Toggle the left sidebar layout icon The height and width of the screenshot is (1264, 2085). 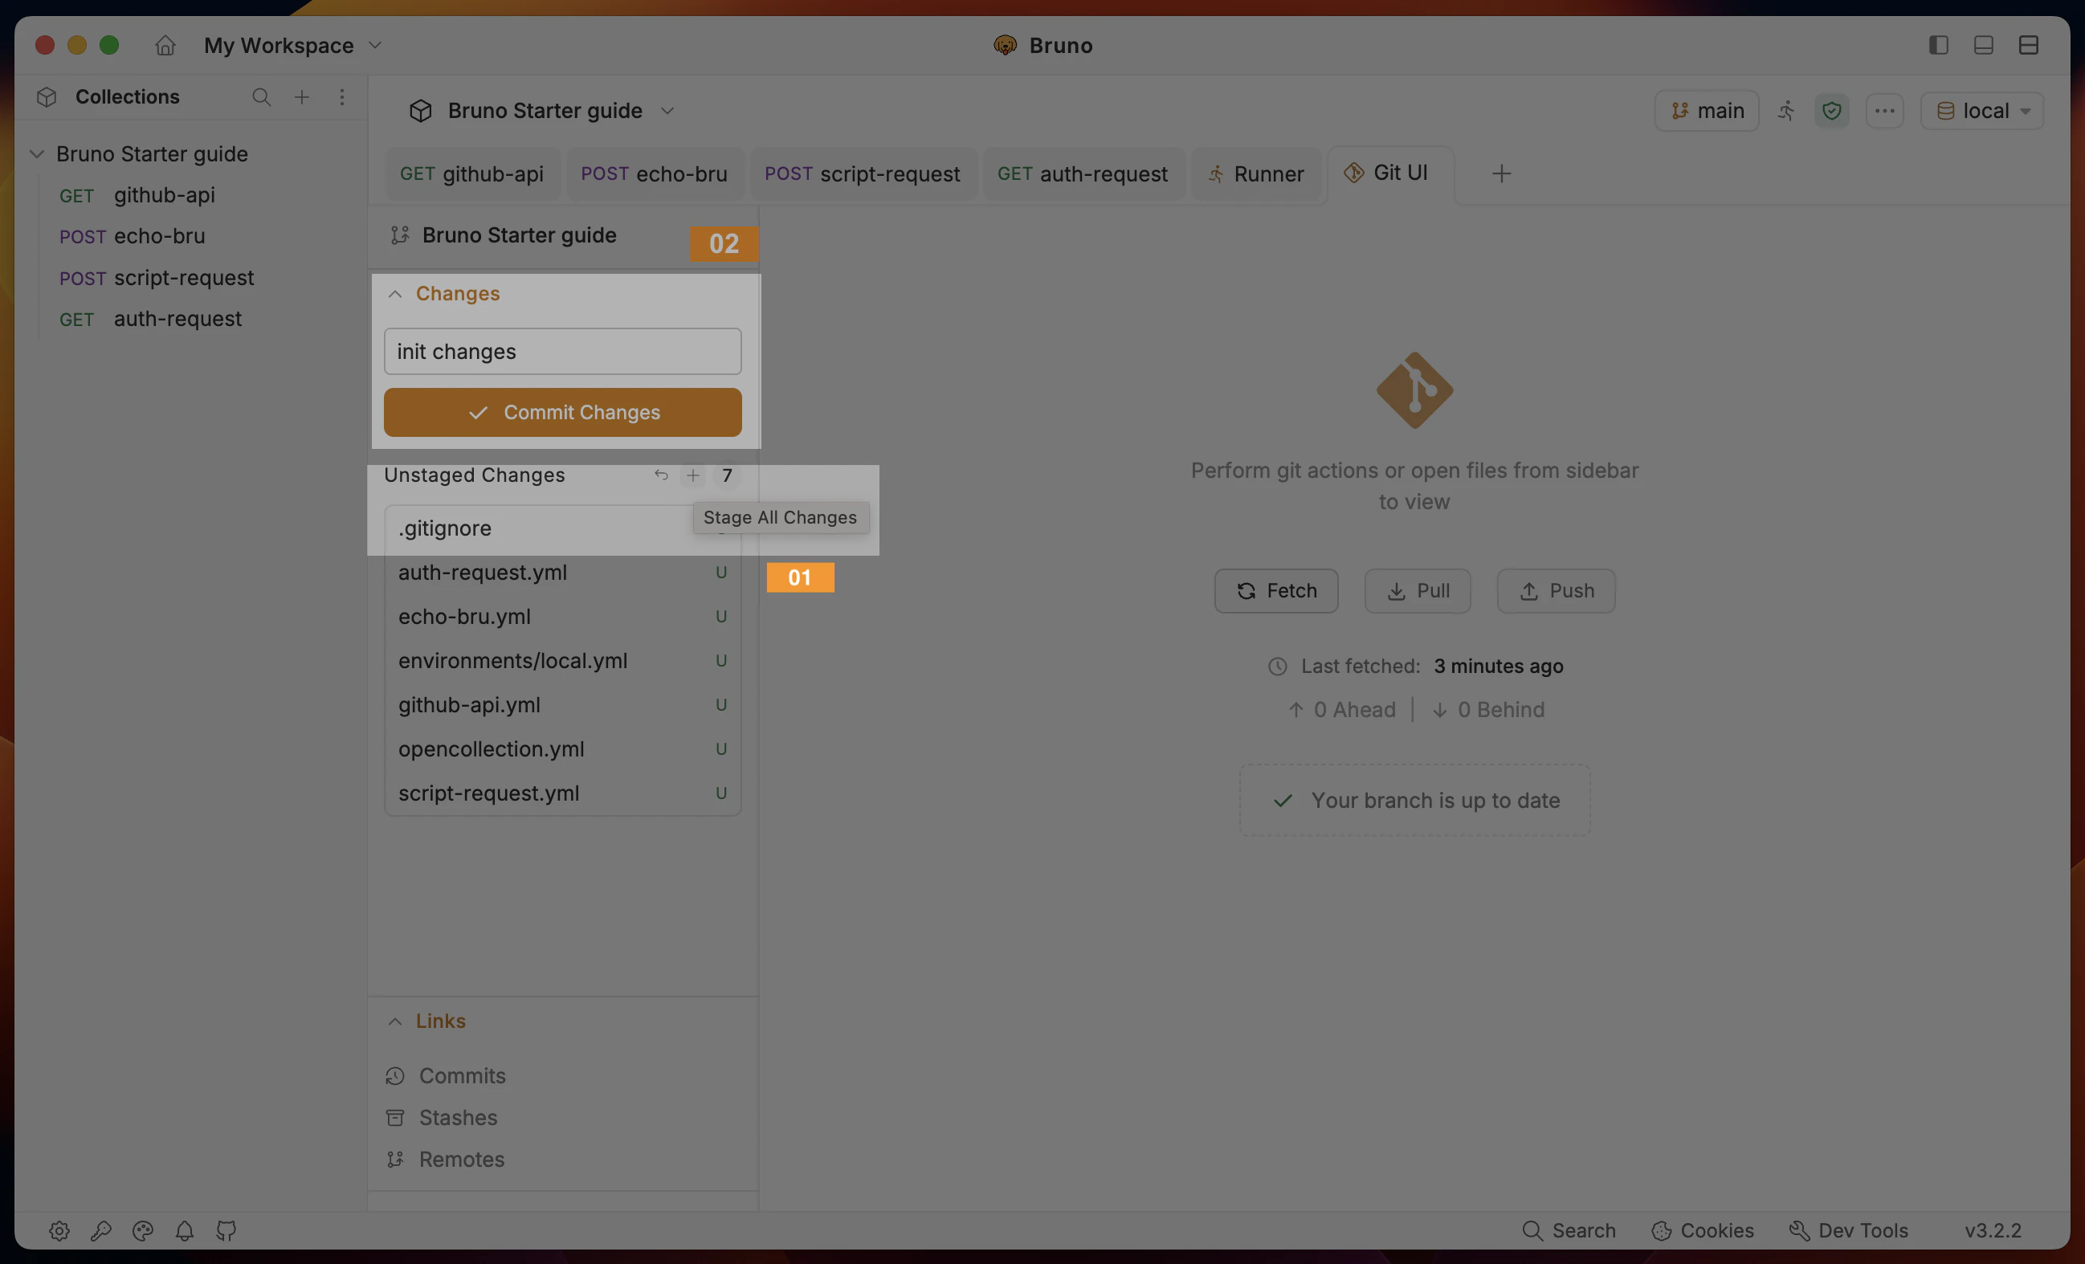1939,45
